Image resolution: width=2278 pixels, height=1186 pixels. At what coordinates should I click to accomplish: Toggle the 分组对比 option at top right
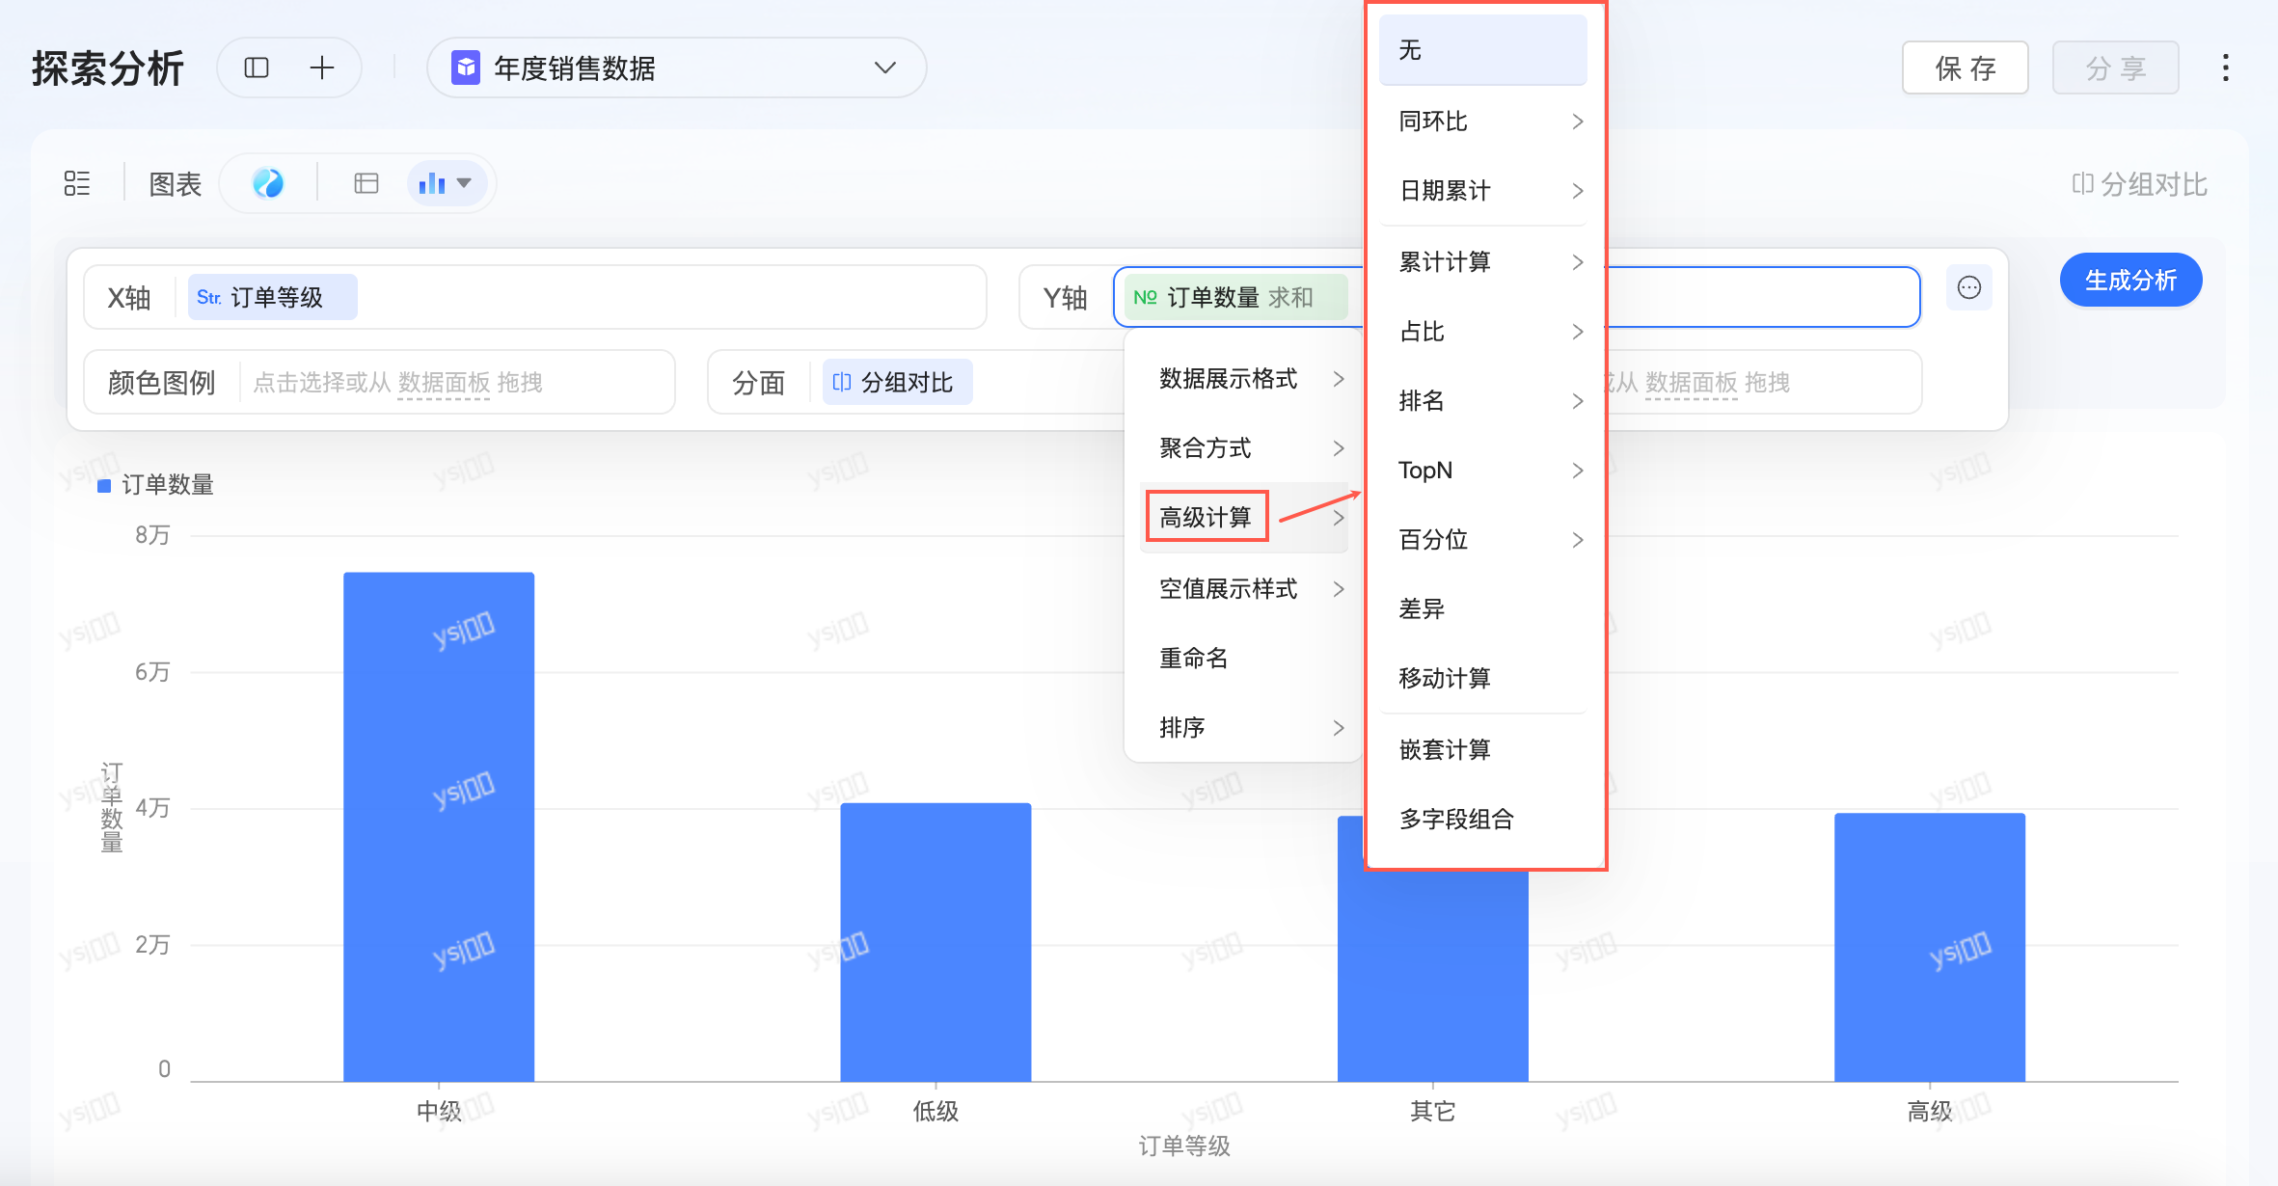click(2139, 184)
